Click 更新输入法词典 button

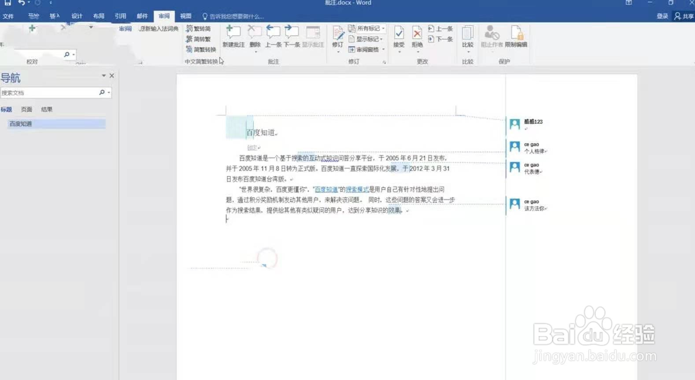(159, 29)
